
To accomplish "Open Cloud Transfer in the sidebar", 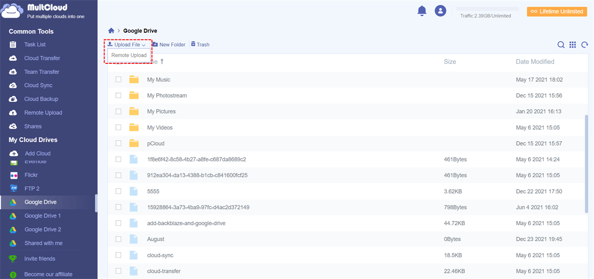I will pyautogui.click(x=42, y=58).
